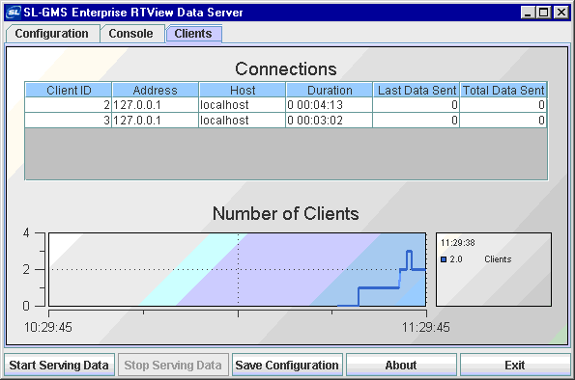The height and width of the screenshot is (380, 575).
Task: Click Start Serving Data button
Action: coord(59,365)
